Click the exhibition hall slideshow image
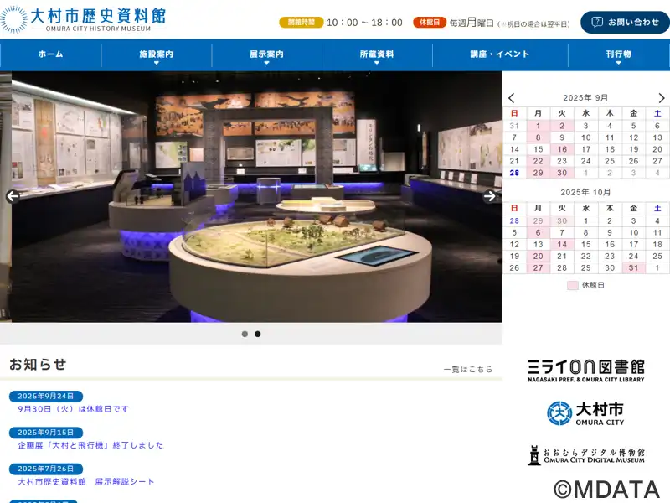 pos(257,197)
